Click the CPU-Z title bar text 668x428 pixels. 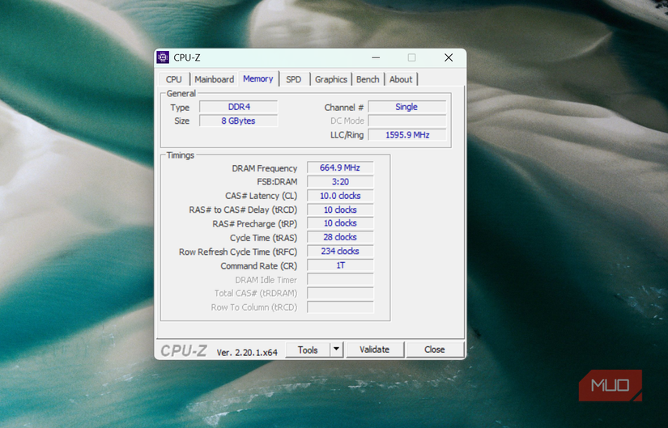(186, 58)
